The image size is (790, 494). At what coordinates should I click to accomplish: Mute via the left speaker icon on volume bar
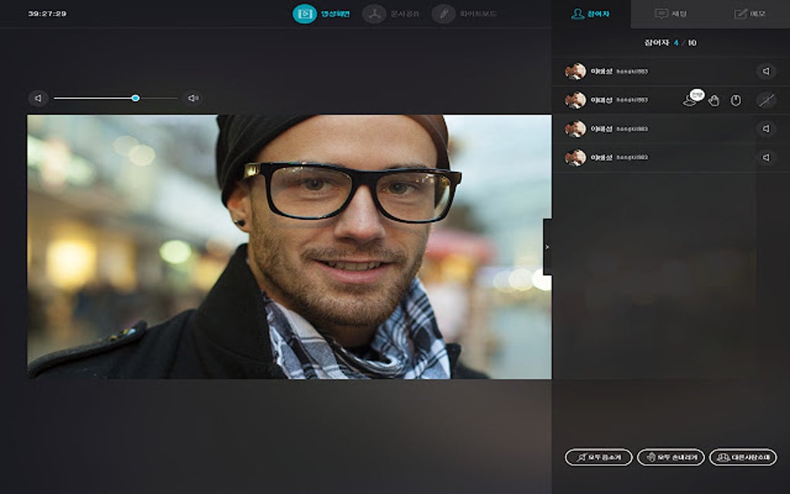pos(36,98)
